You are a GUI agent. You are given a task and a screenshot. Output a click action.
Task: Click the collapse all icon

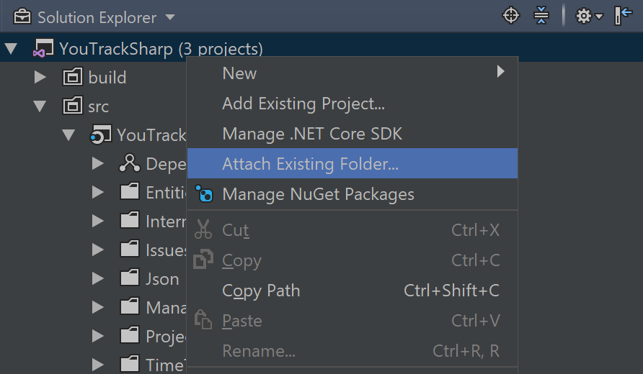(x=541, y=16)
